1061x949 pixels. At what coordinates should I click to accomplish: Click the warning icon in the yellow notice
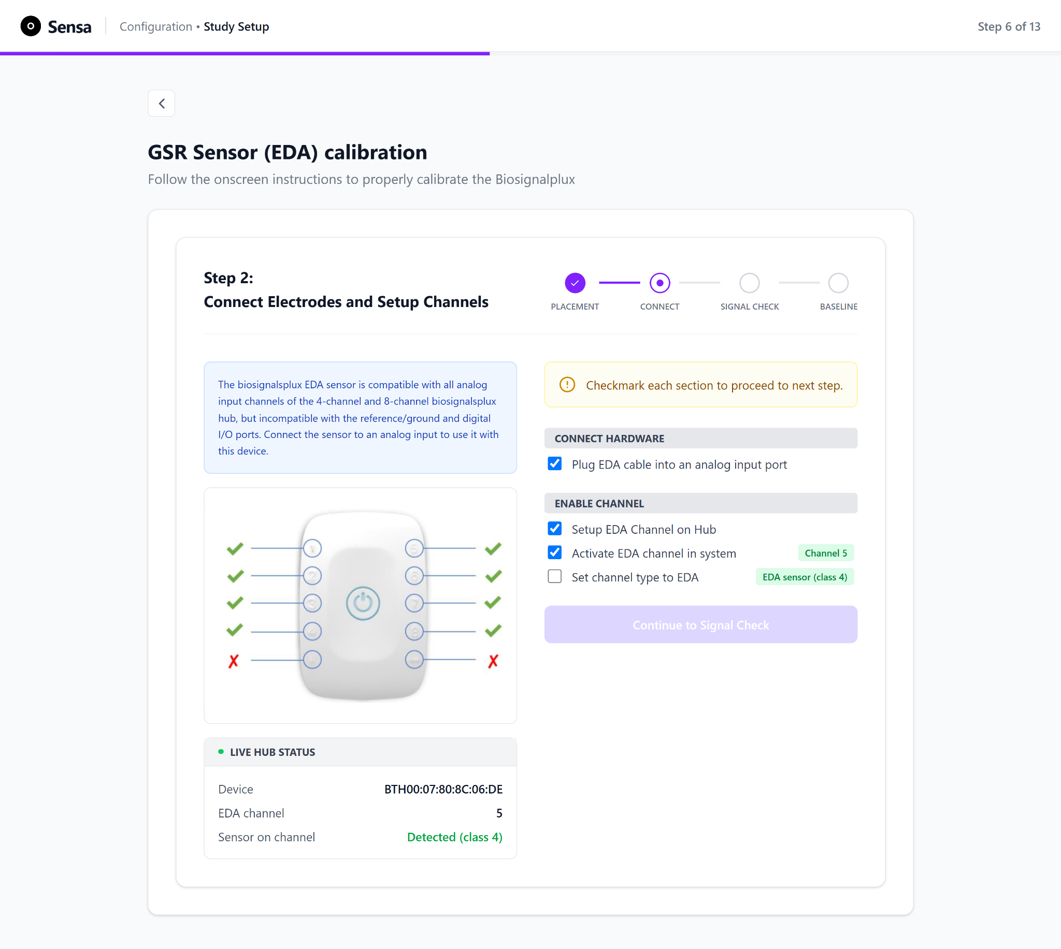tap(567, 385)
